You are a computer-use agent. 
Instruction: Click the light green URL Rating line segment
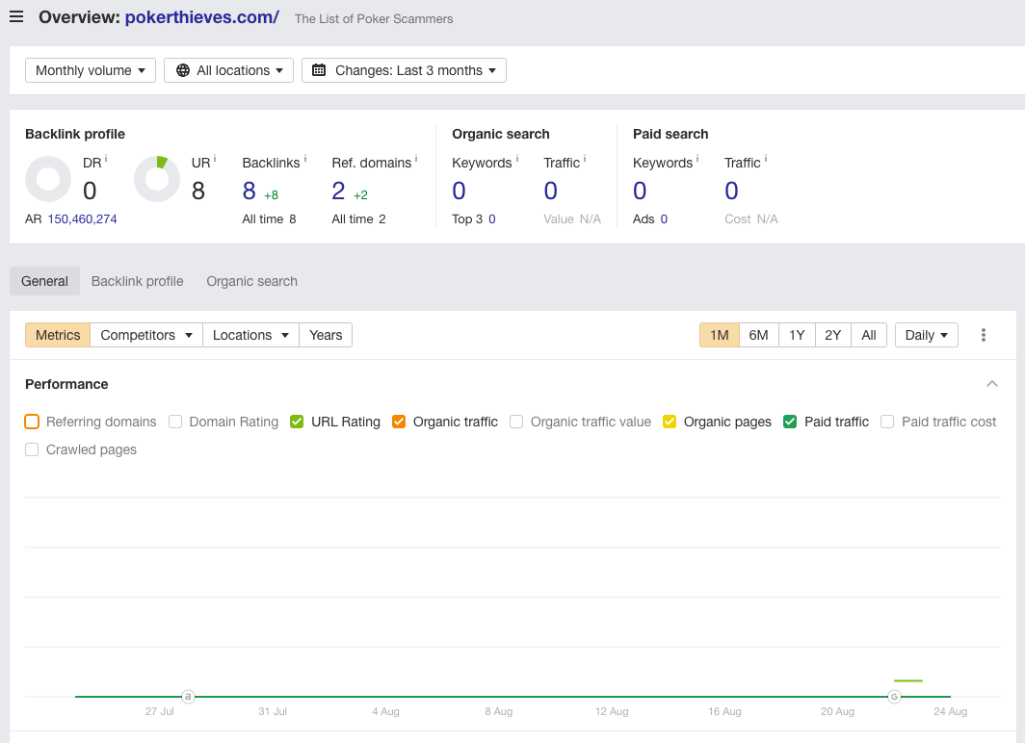click(x=908, y=681)
